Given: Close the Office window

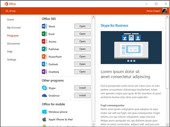Looking at the screenshot, I should (x=166, y=4).
